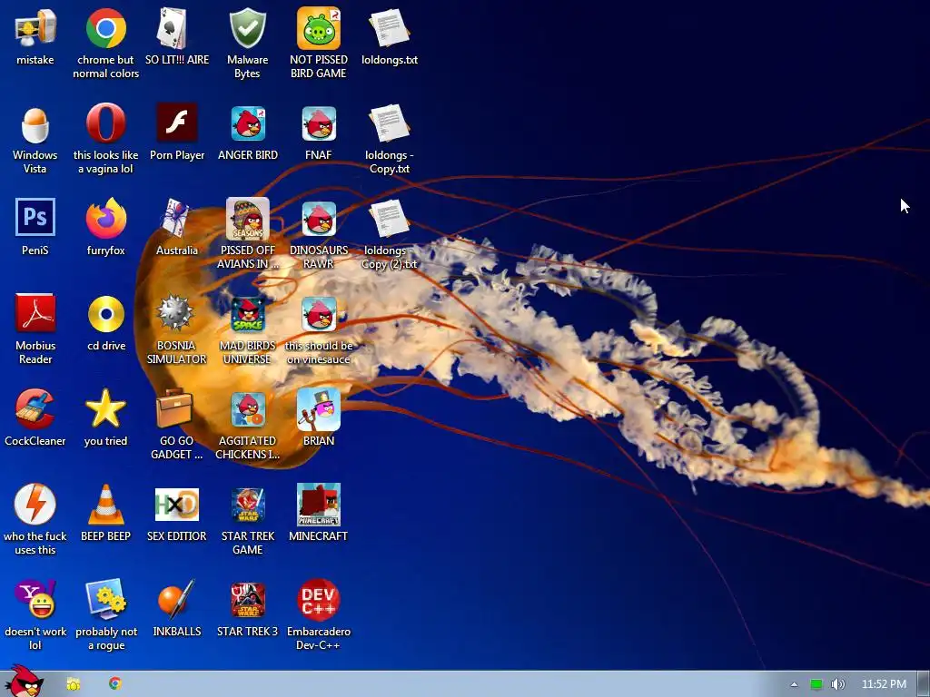Image resolution: width=930 pixels, height=697 pixels.
Task: Open the 11:52 PM clock
Action: (884, 684)
